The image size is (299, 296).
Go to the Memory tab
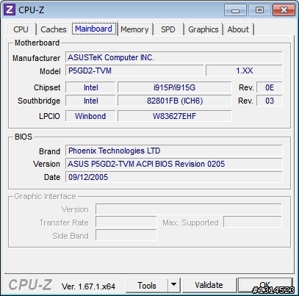click(134, 29)
